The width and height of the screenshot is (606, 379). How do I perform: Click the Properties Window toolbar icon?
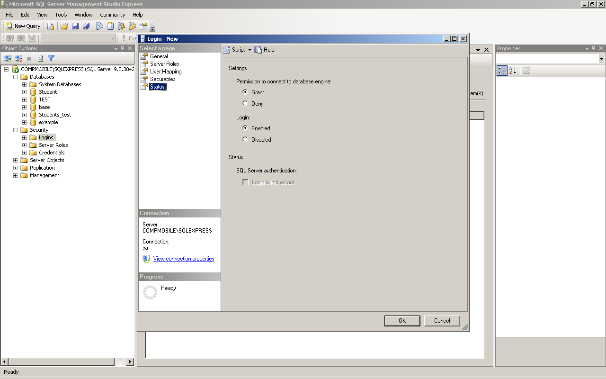[x=143, y=26]
